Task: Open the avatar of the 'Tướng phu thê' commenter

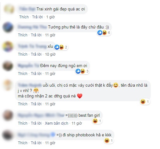Action: 8,27
